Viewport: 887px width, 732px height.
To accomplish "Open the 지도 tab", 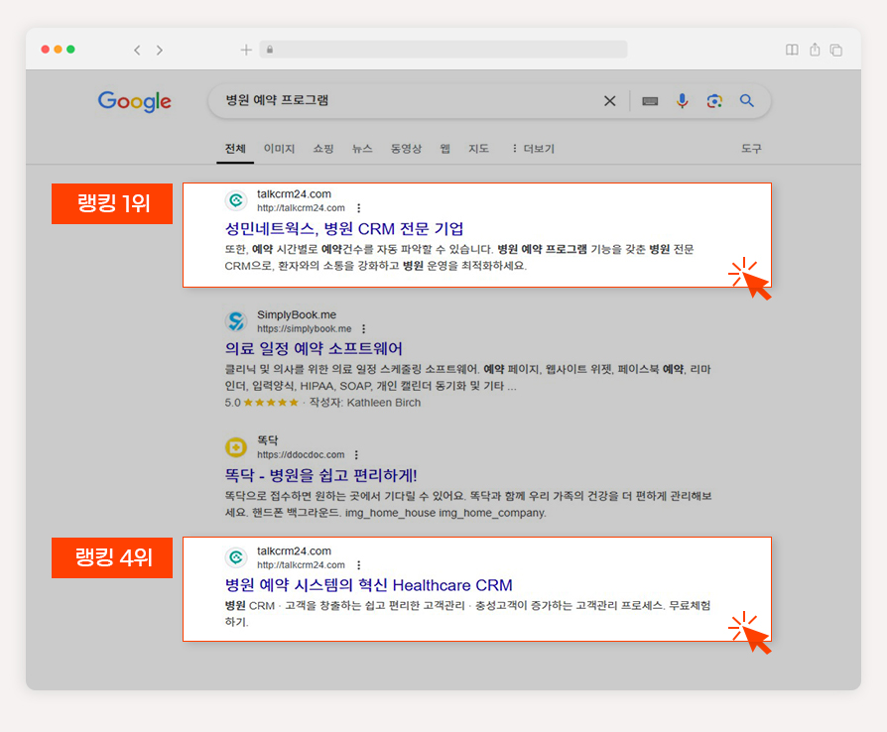I will tap(478, 149).
